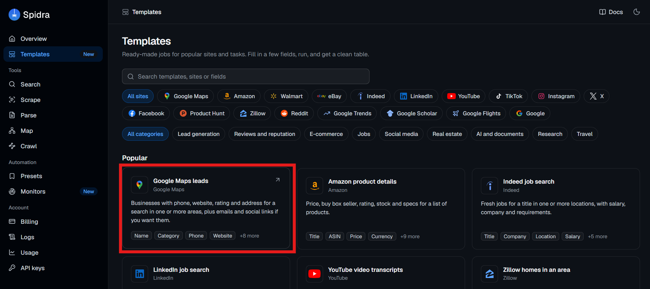Click the Google Scholar site filter

click(x=411, y=113)
